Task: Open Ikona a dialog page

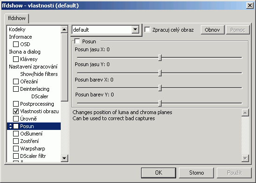Action: pyautogui.click(x=25, y=52)
